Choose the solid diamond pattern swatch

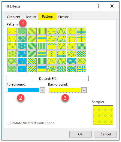click(x=81, y=69)
